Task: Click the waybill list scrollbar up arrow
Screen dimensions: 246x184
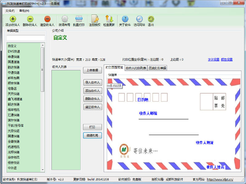Action: click(43, 45)
